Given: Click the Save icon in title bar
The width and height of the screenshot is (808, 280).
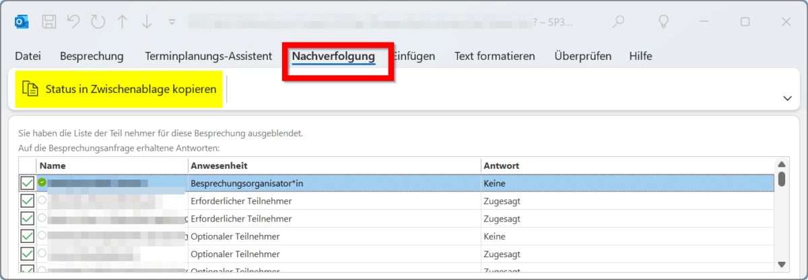Looking at the screenshot, I should [x=49, y=22].
